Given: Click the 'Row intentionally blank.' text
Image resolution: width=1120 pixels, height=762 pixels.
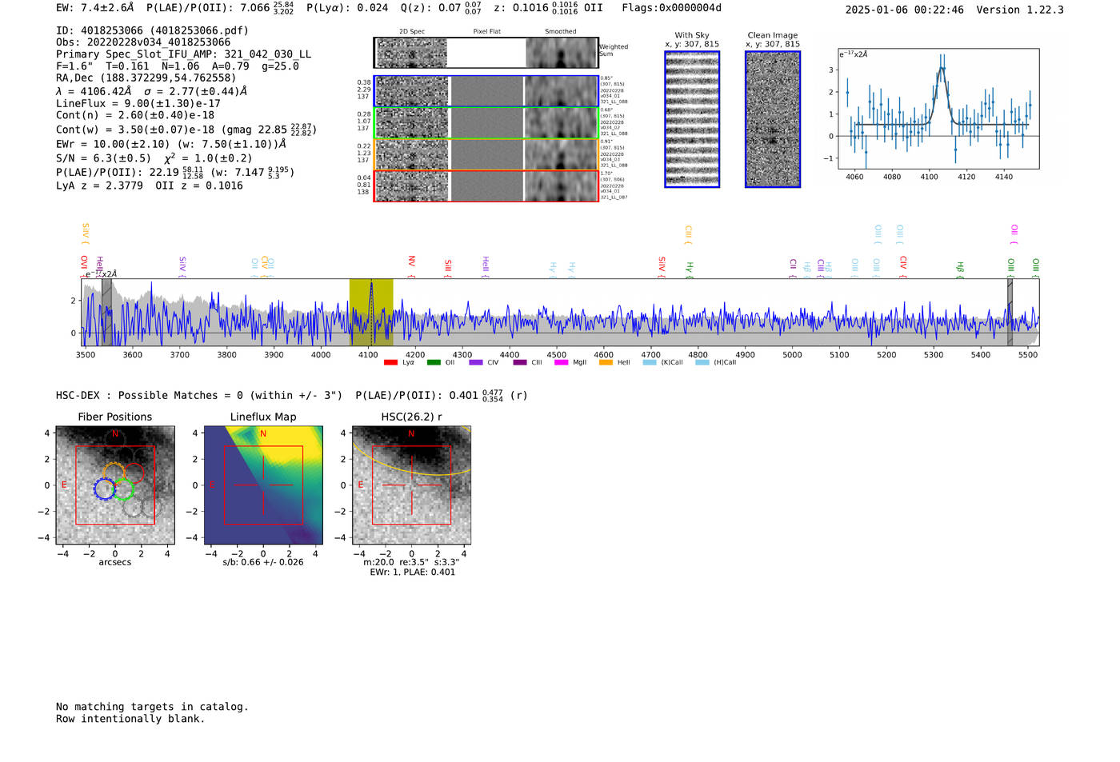Looking at the screenshot, I should click(130, 719).
